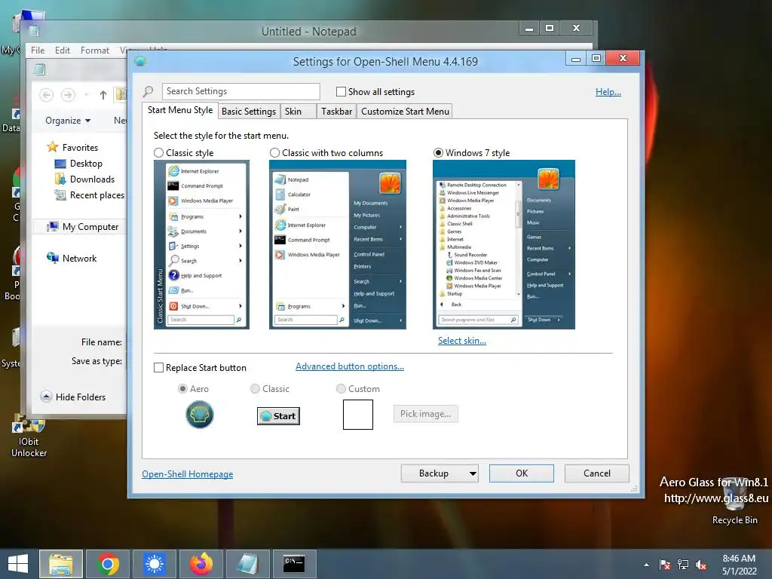Click into the Search Settings field
The image size is (772, 579).
pos(240,91)
